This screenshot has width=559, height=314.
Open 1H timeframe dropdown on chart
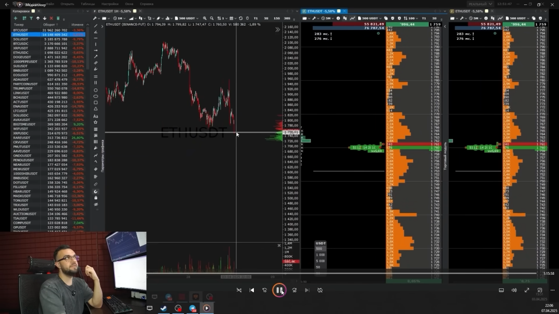(x=119, y=18)
